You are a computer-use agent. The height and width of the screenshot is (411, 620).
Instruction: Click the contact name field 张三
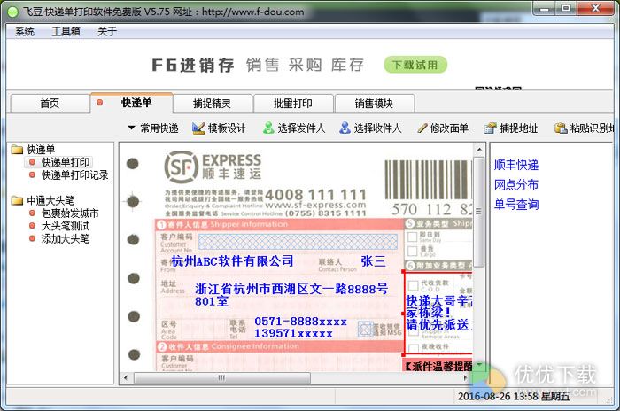tap(373, 260)
